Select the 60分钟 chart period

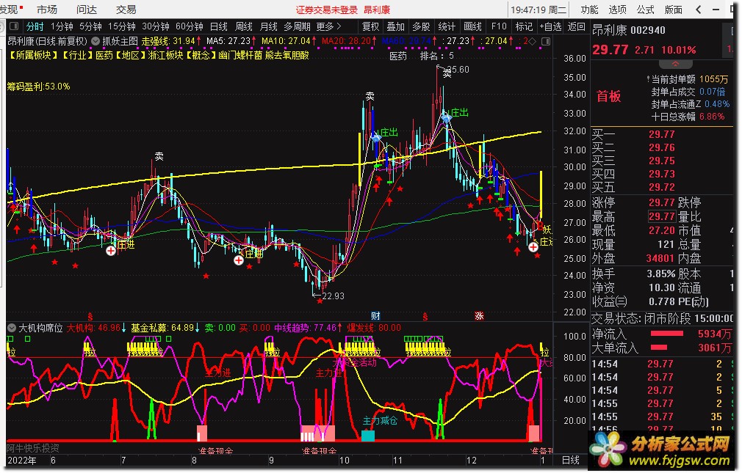pos(190,26)
